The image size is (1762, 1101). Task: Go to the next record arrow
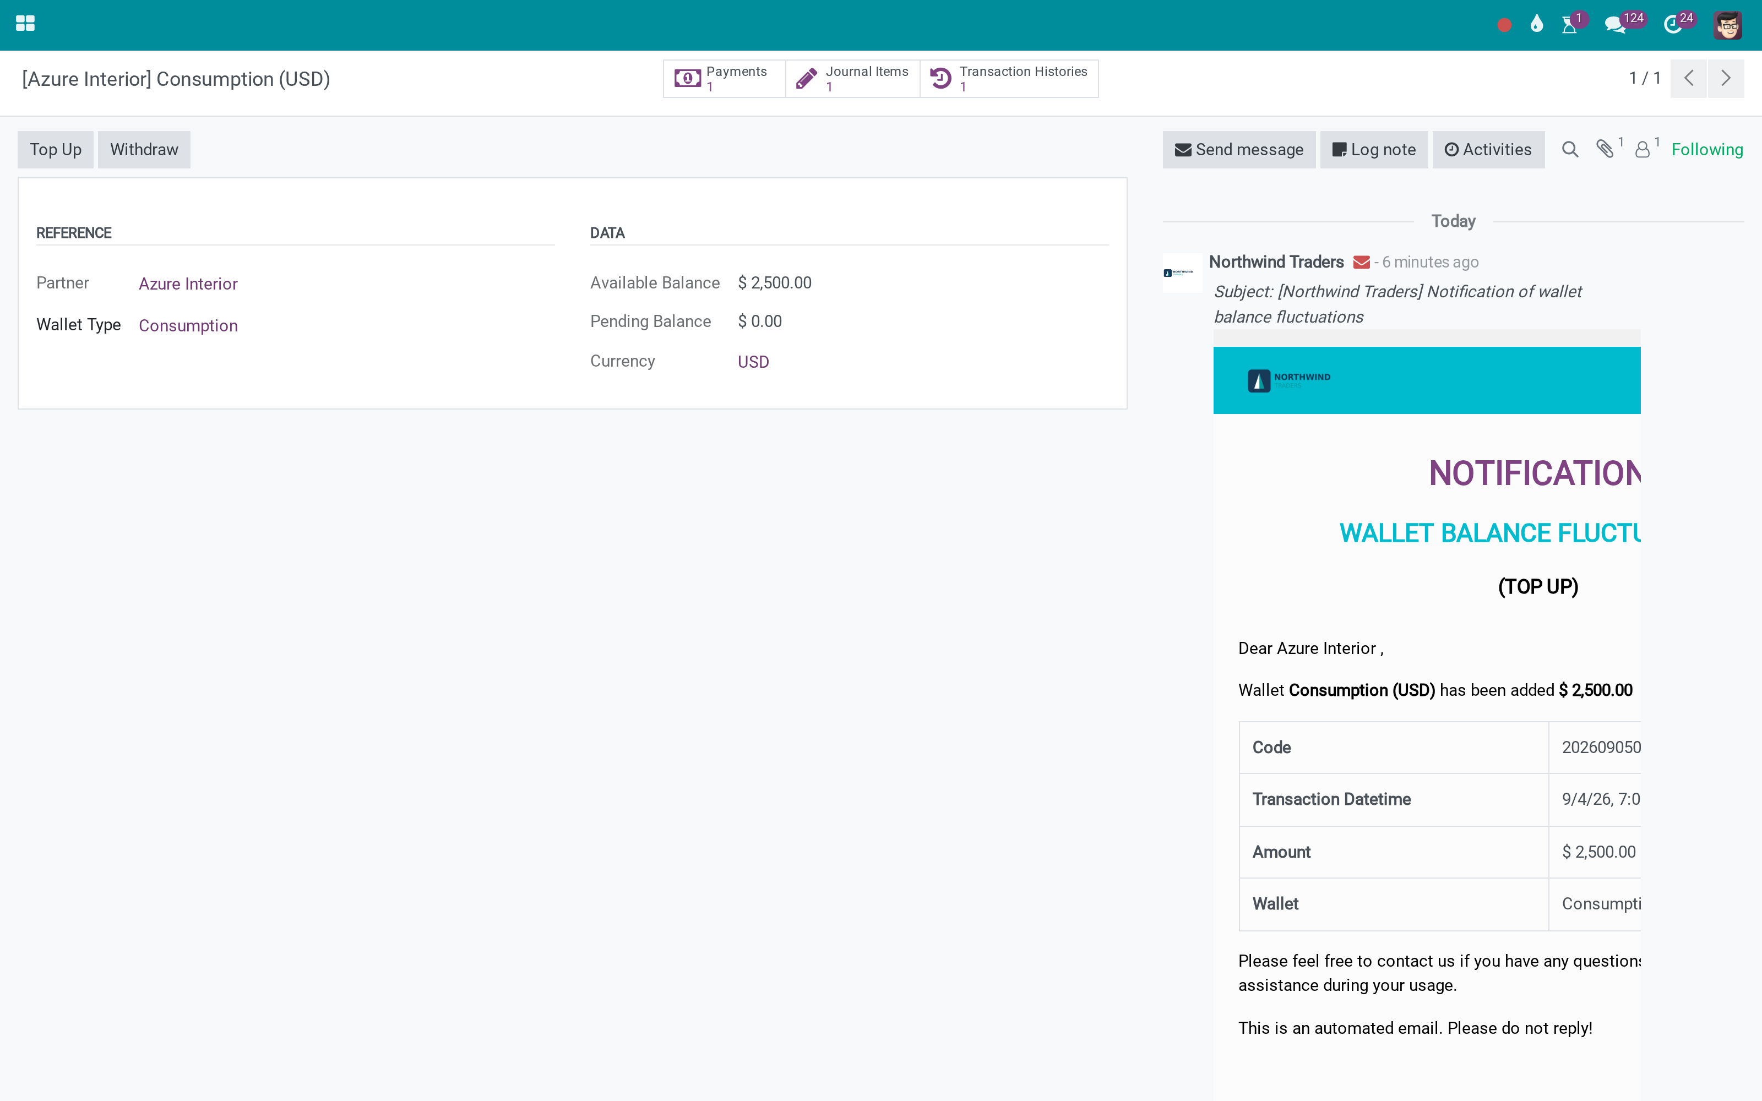[1726, 79]
